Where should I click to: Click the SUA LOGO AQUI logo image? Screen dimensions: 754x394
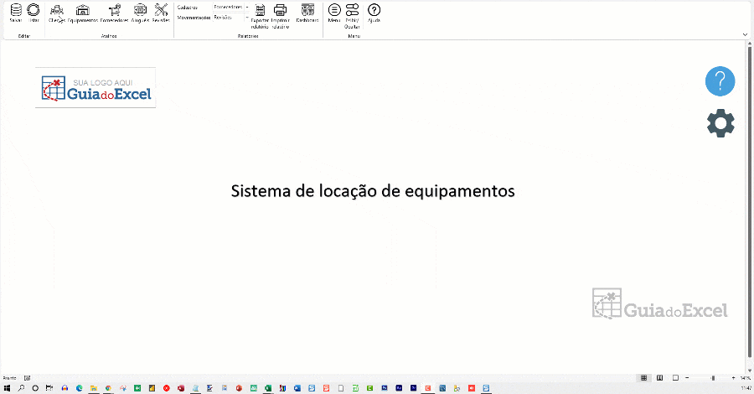coord(96,87)
